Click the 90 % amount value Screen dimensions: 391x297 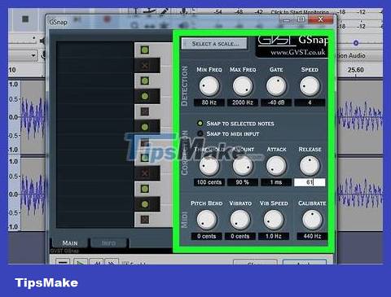click(243, 182)
